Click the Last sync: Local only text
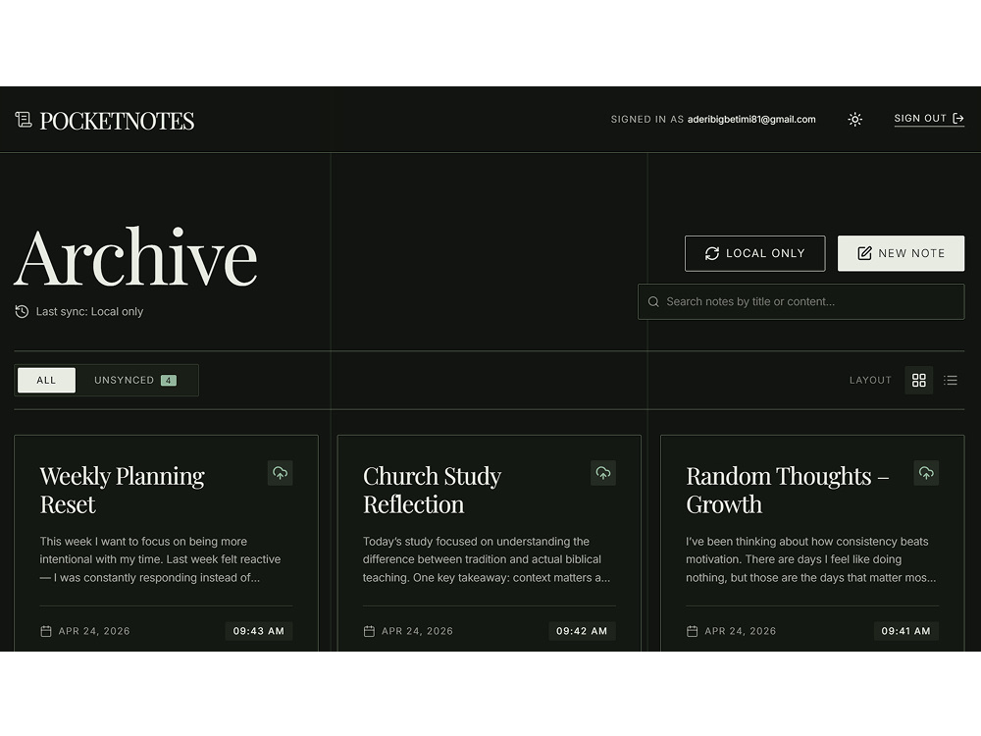The width and height of the screenshot is (981, 736). click(x=89, y=312)
